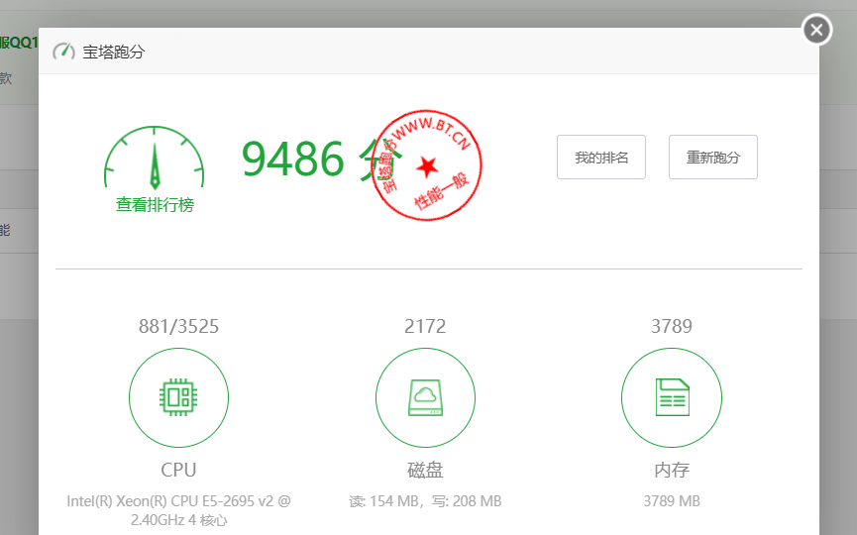Click the Intel Xeon E5-2695 v2 description

[178, 510]
